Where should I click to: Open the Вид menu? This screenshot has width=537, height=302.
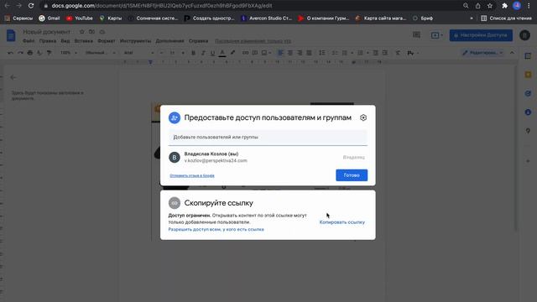point(65,41)
